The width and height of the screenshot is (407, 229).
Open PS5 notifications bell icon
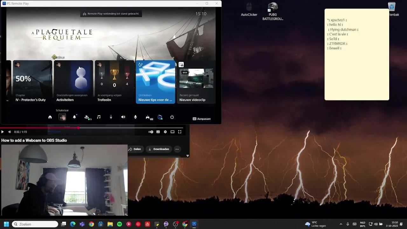tap(74, 117)
